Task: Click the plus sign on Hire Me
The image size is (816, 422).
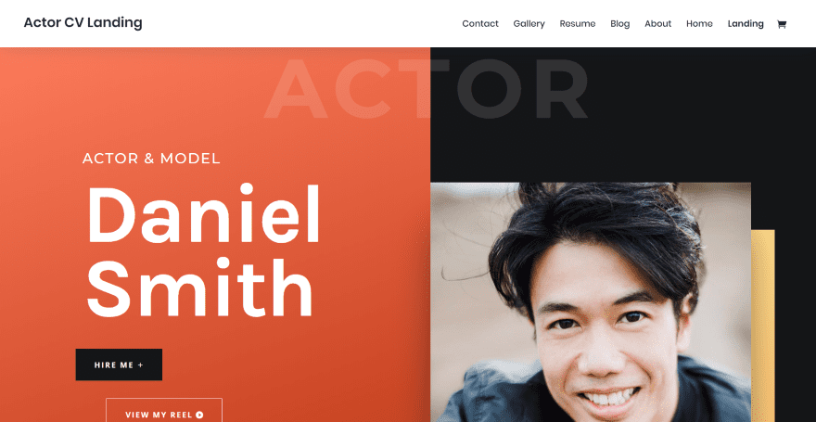Action: point(141,365)
